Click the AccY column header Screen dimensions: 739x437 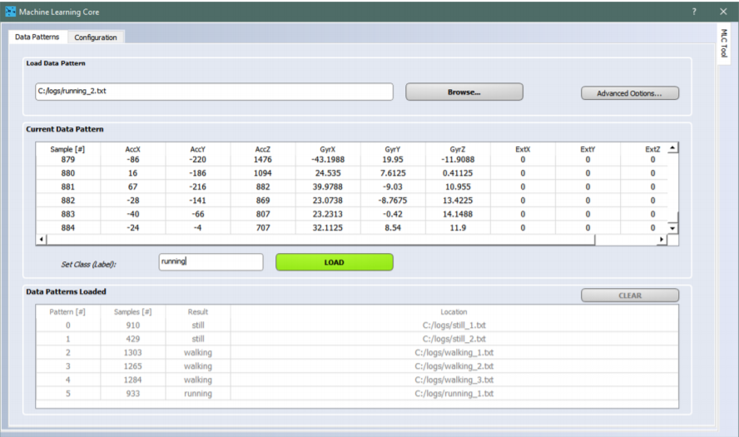point(198,149)
